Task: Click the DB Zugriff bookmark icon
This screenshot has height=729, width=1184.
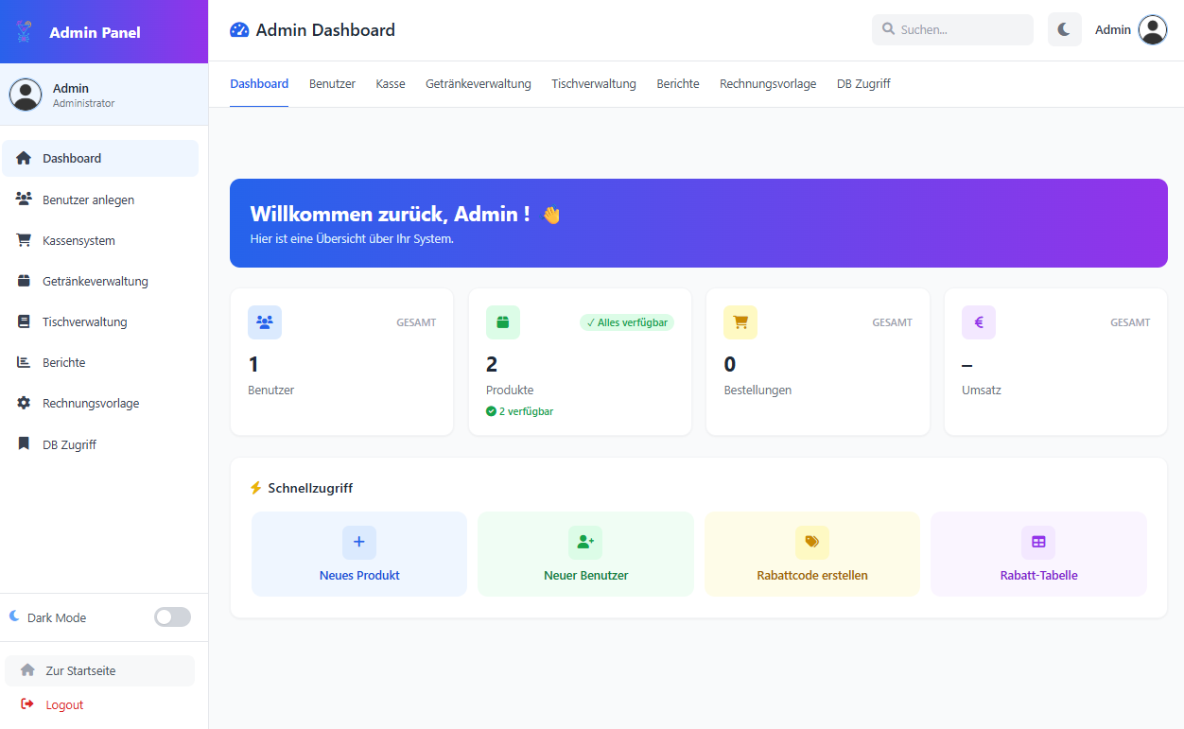Action: [24, 444]
